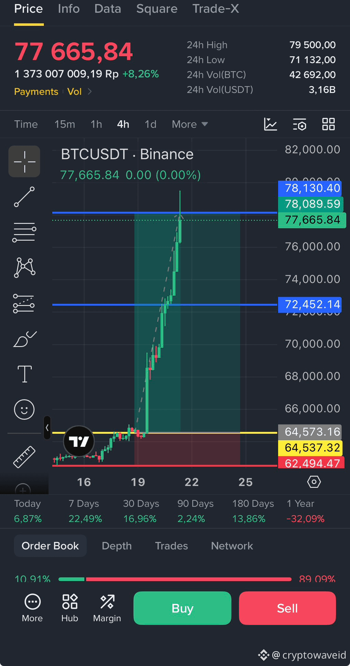350x666 pixels.
Task: Click the 78,089.59 teal price label
Action: 310,204
